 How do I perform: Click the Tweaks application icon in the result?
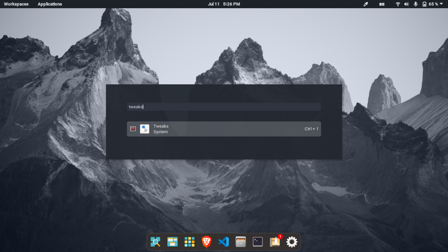144,128
